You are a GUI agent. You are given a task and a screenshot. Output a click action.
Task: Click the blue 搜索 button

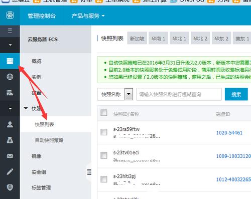(236, 94)
